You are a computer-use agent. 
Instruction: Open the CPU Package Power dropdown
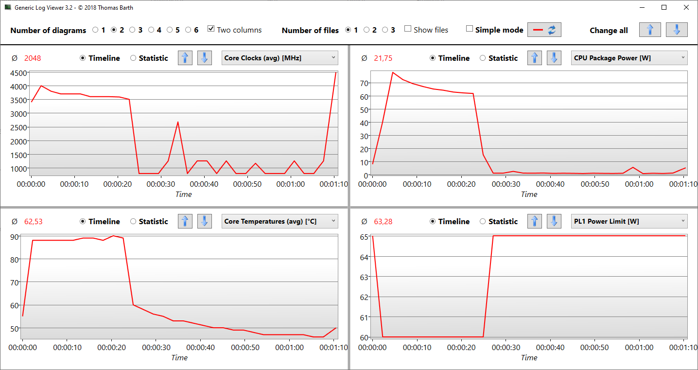point(629,58)
